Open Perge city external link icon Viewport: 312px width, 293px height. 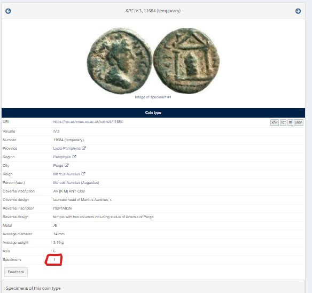(x=66, y=165)
